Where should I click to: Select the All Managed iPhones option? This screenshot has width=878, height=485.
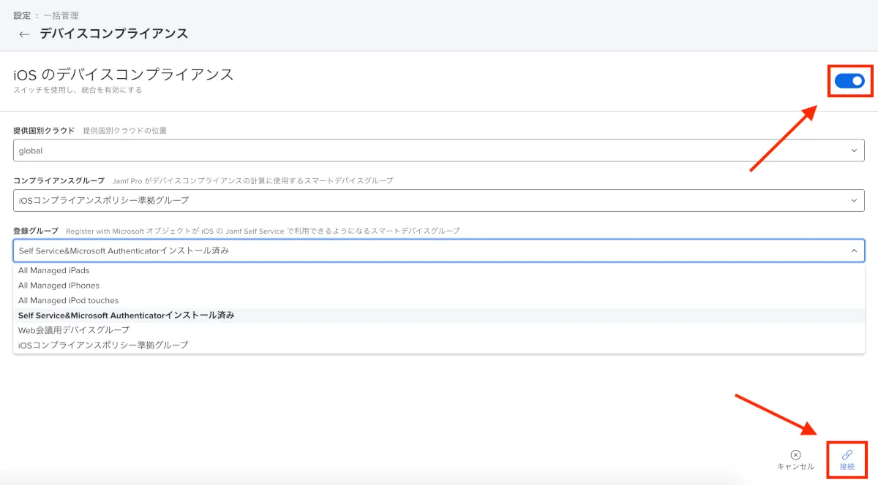pyautogui.click(x=59, y=286)
